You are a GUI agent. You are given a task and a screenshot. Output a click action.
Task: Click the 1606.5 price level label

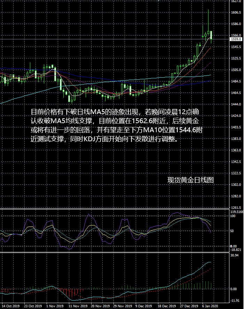[x=236, y=13]
